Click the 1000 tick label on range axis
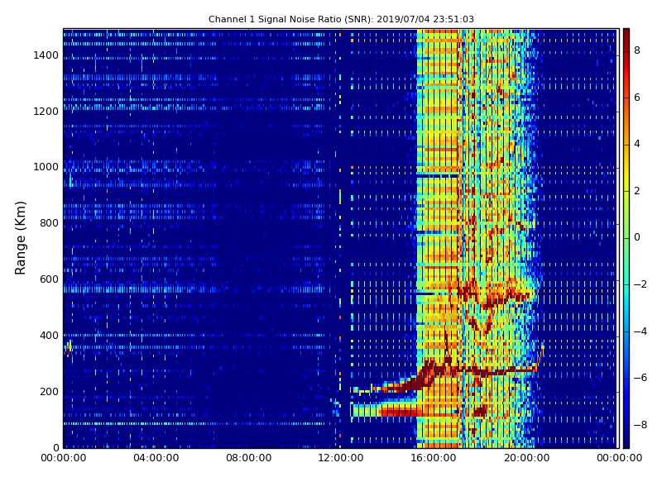 click(46, 167)
